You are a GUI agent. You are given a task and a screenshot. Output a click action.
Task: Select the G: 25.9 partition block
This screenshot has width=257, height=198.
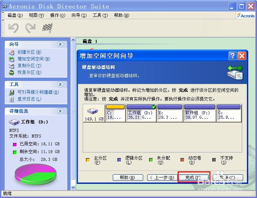229,113
